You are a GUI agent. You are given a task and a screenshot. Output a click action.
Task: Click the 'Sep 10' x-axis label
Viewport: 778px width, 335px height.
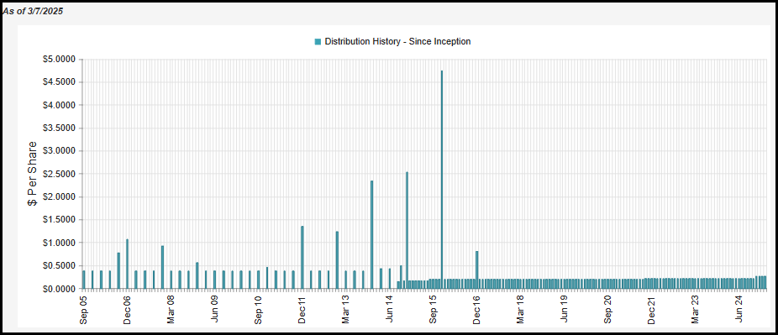pyautogui.click(x=259, y=311)
